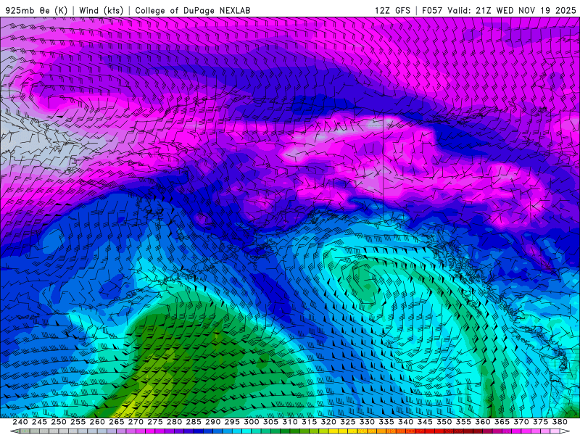
Task: Click the '925mb θe (K)' title label
Action: coord(36,10)
